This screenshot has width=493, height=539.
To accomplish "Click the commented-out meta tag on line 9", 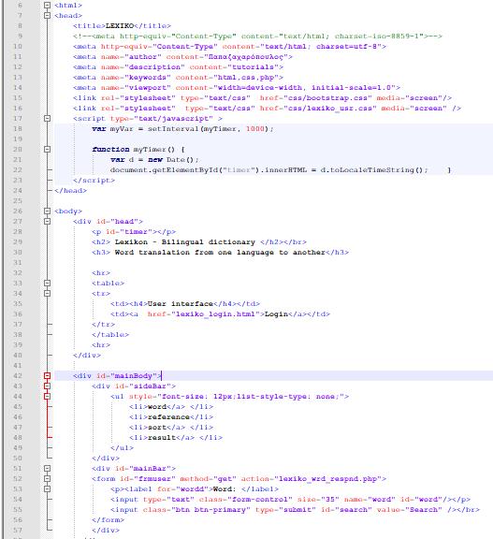I will pos(257,36).
